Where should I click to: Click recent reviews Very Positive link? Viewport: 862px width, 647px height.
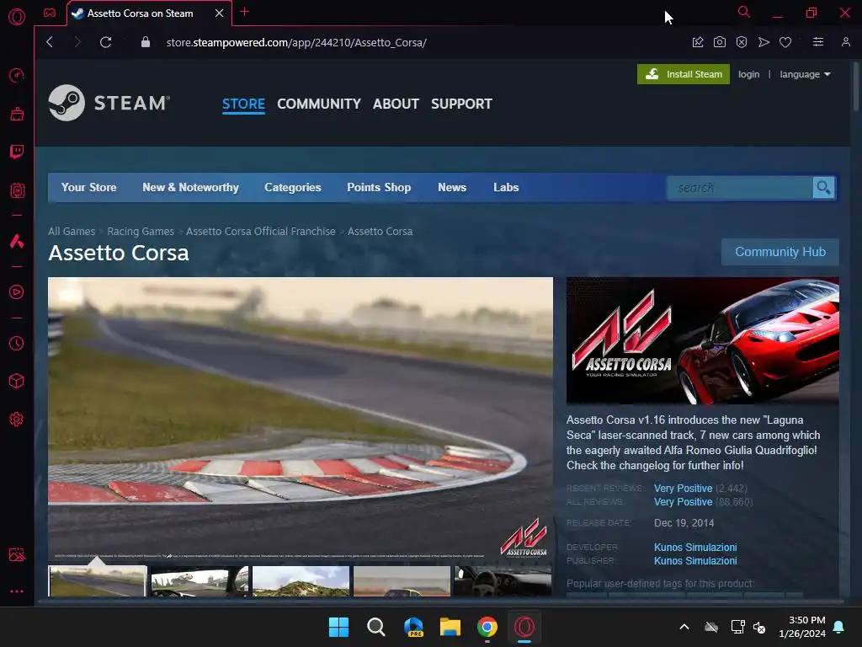[x=683, y=489]
